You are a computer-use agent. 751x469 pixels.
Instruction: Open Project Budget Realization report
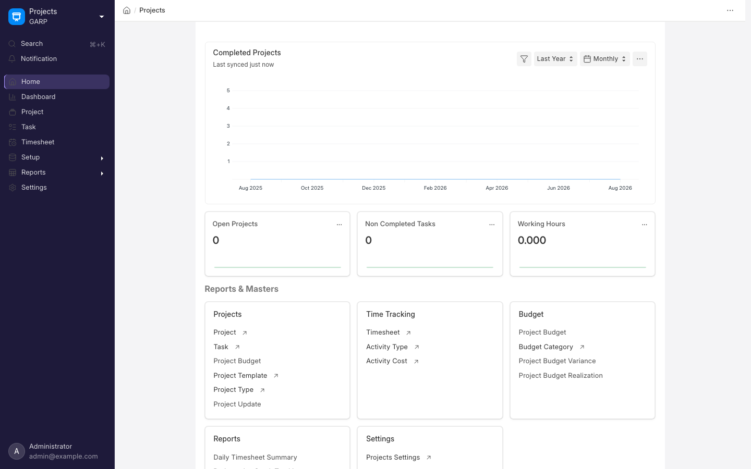pos(561,376)
